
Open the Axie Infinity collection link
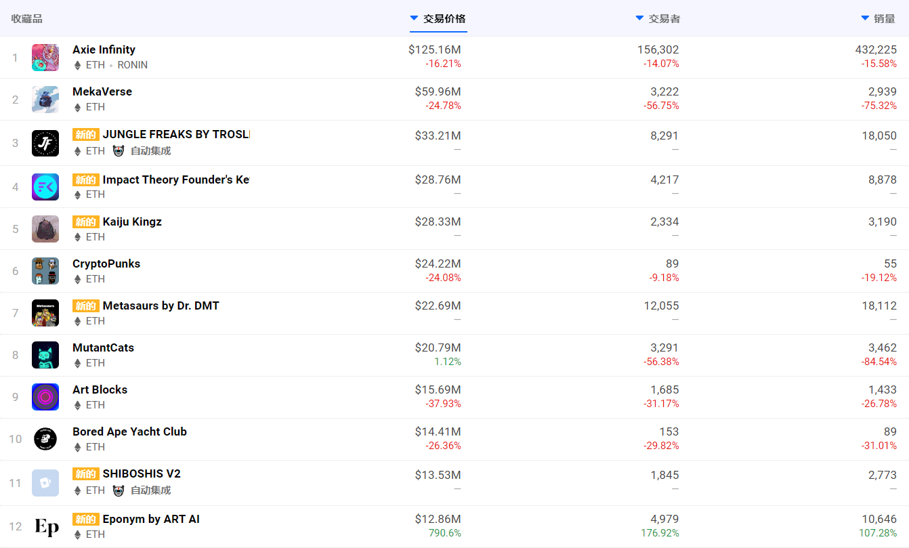tap(104, 49)
